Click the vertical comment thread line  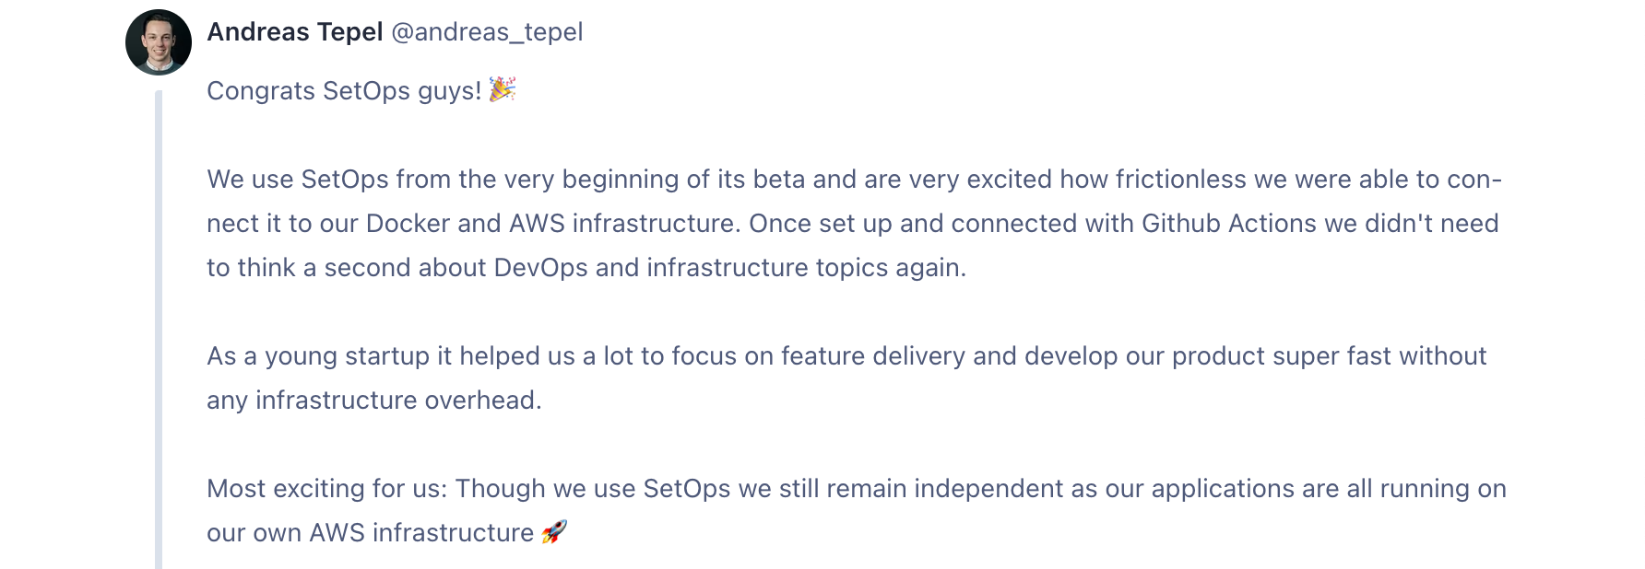click(x=159, y=330)
